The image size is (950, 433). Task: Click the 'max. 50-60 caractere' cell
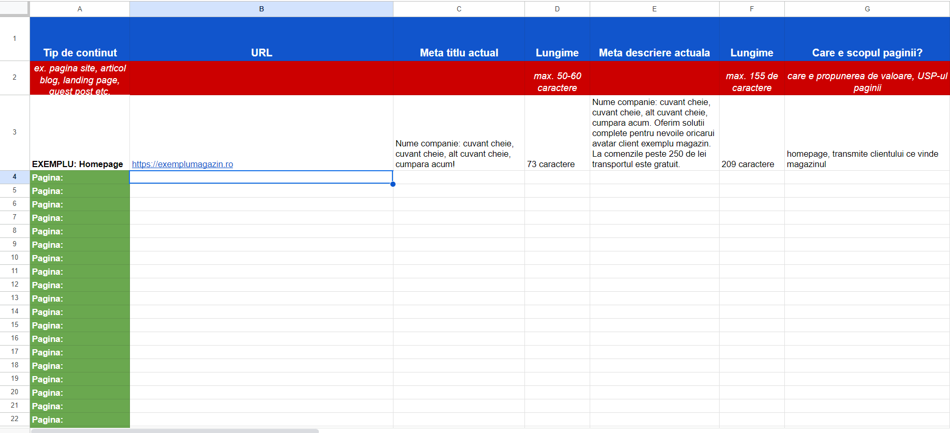tap(557, 78)
